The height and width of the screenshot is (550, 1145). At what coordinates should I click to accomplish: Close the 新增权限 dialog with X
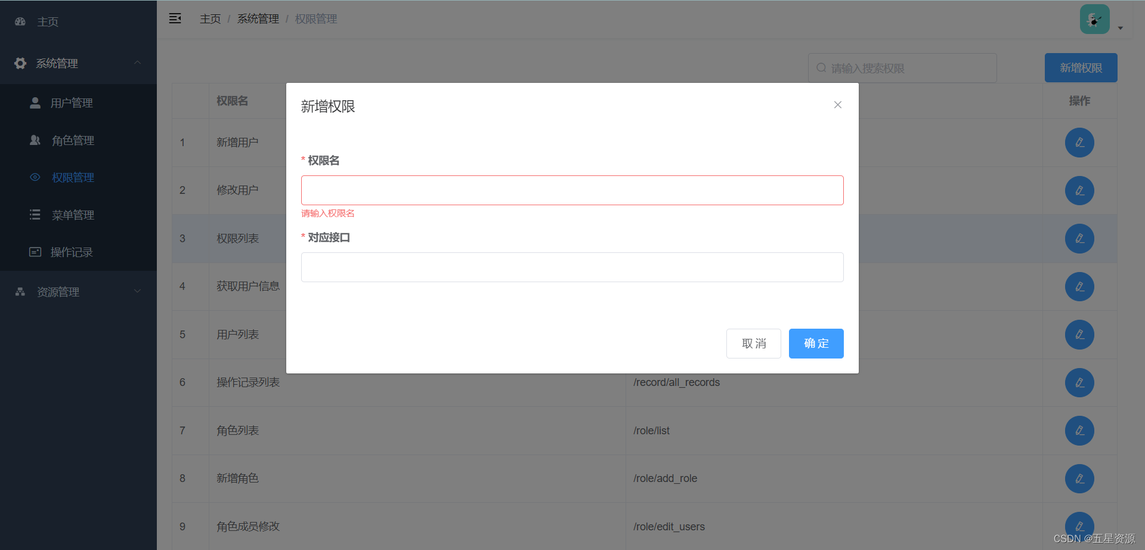pyautogui.click(x=837, y=104)
